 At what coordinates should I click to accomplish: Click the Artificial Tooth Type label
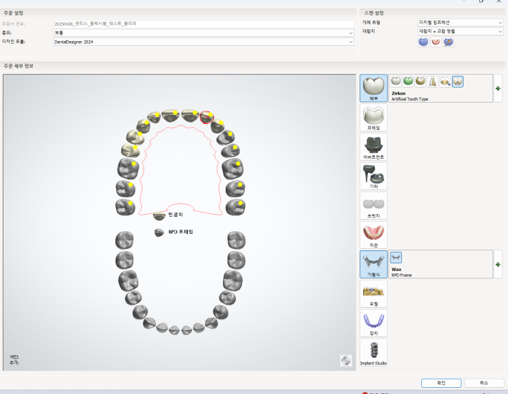(x=410, y=99)
